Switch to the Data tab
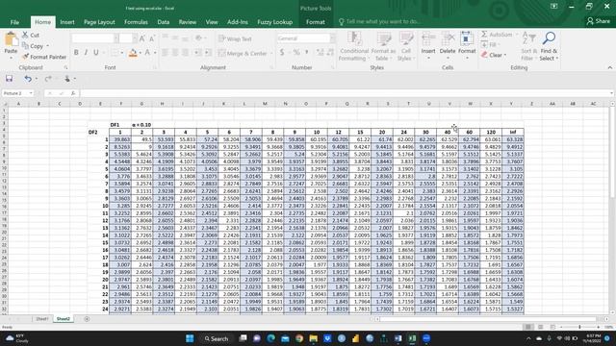Image resolution: width=616 pixels, height=346 pixels. tap(163, 22)
